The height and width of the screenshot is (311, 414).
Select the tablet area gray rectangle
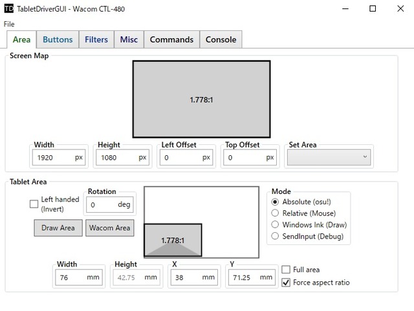(x=173, y=241)
